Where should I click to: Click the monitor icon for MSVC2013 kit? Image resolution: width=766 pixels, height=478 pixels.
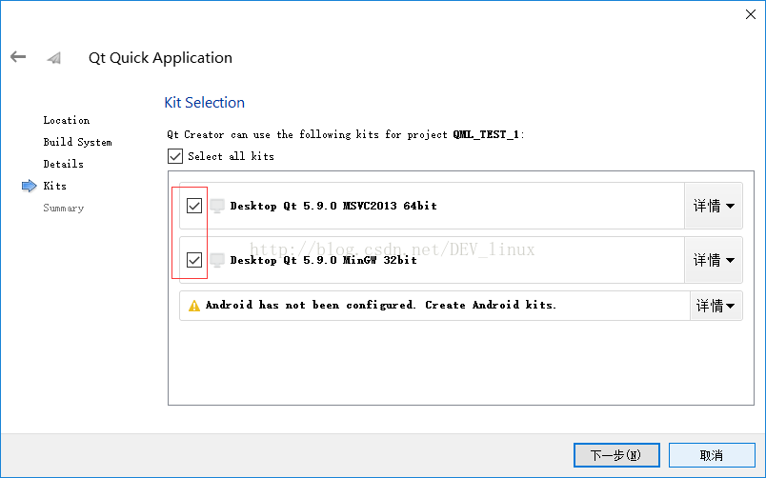tap(217, 206)
